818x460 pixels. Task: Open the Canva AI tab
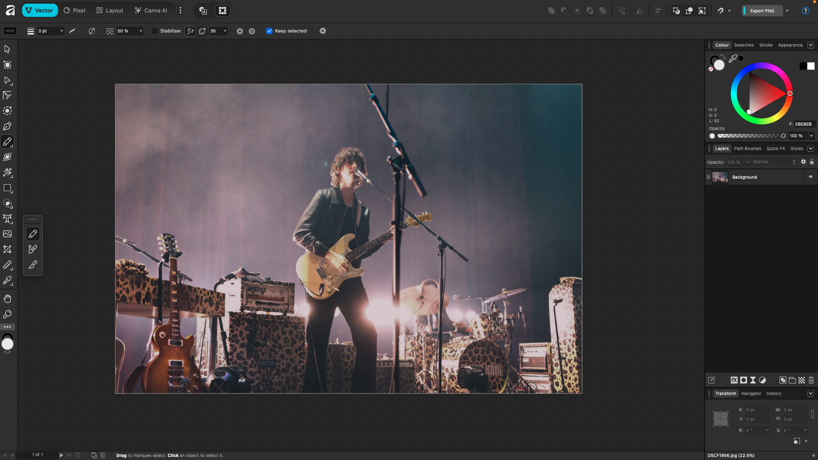151,10
